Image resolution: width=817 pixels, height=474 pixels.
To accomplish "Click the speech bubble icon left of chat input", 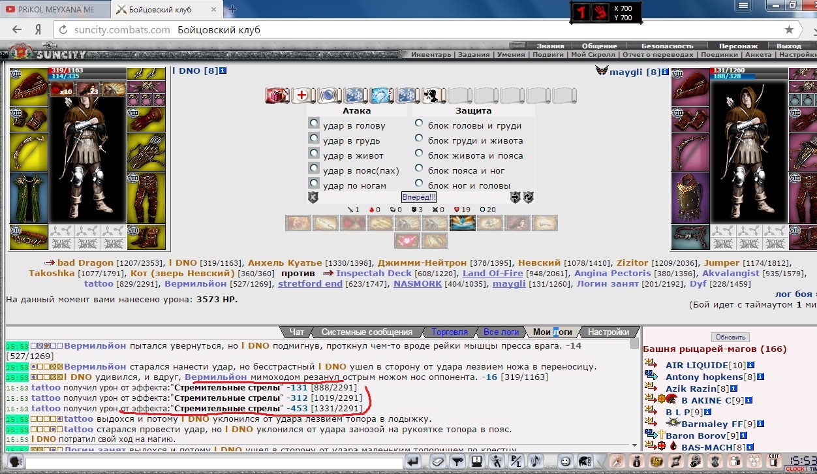I will 15,462.
